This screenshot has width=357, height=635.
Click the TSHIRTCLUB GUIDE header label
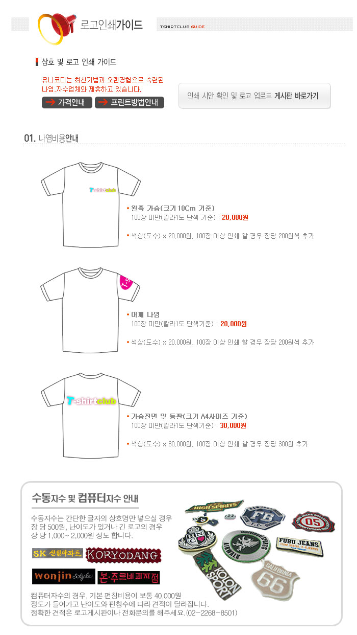click(182, 27)
